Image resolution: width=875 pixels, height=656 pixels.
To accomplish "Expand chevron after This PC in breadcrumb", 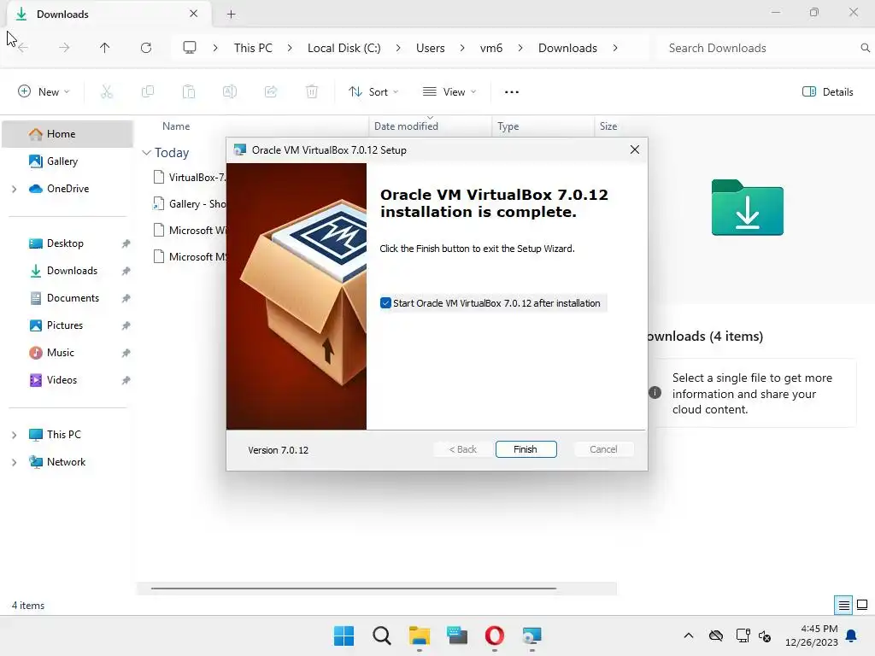I will click(x=290, y=48).
